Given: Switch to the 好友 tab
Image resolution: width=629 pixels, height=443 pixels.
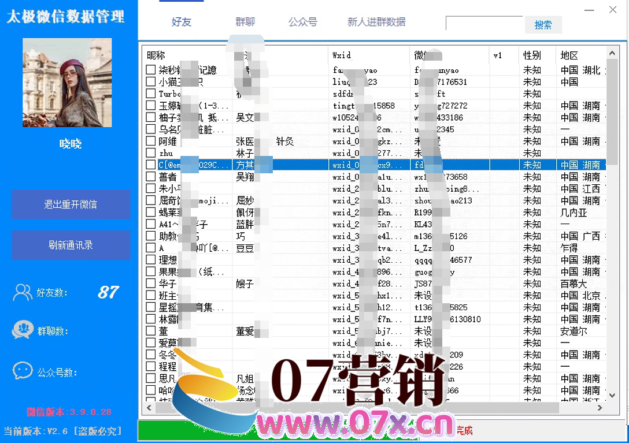Looking at the screenshot, I should tap(182, 22).
